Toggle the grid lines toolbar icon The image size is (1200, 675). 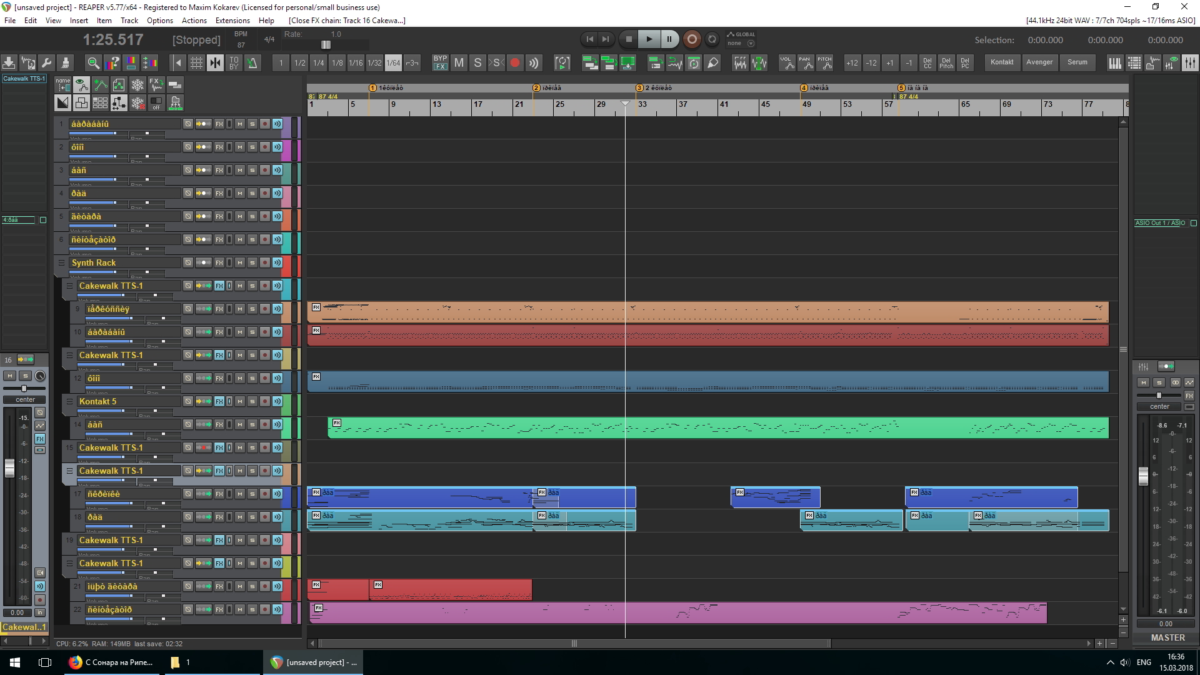[196, 62]
